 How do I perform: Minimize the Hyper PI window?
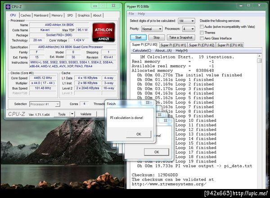click(x=241, y=6)
